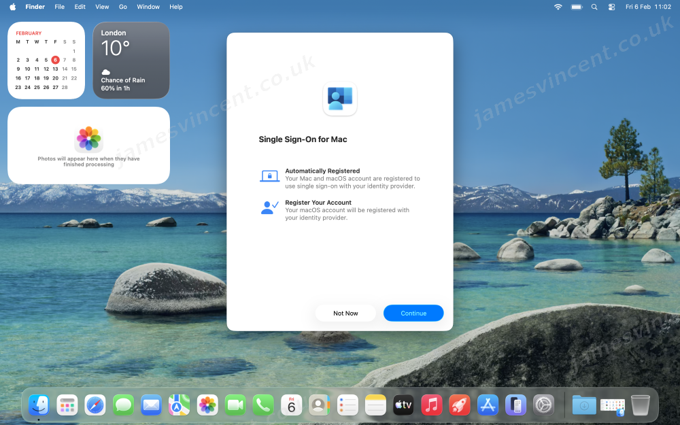
Task: Open System Settings gear in dock
Action: (543, 405)
